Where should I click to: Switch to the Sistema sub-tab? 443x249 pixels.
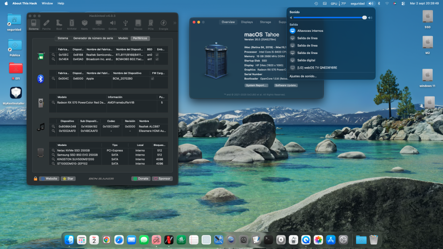tap(63, 38)
